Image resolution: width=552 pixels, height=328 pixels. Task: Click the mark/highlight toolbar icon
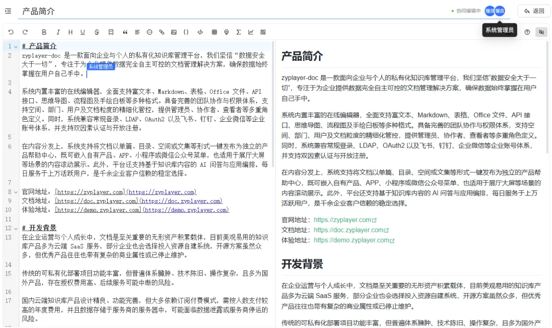[x=111, y=32]
